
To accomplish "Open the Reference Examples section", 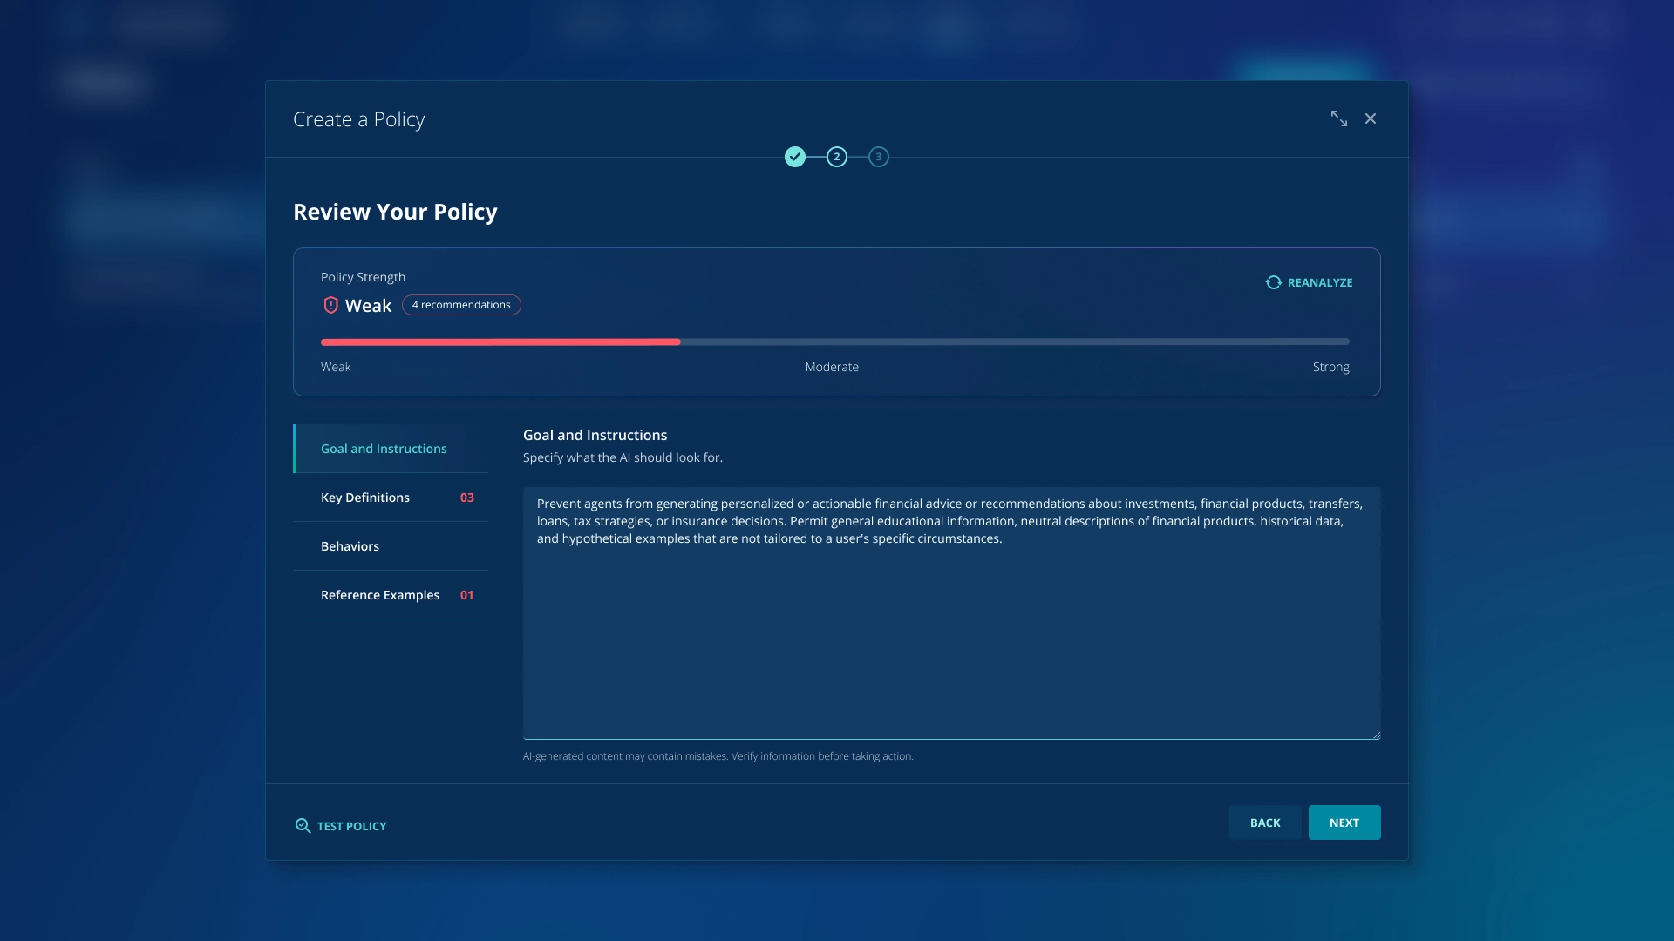I will [380, 595].
